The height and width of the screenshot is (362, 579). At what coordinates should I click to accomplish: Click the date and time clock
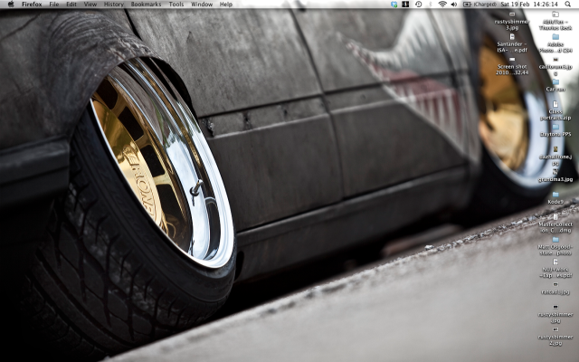[528, 4]
